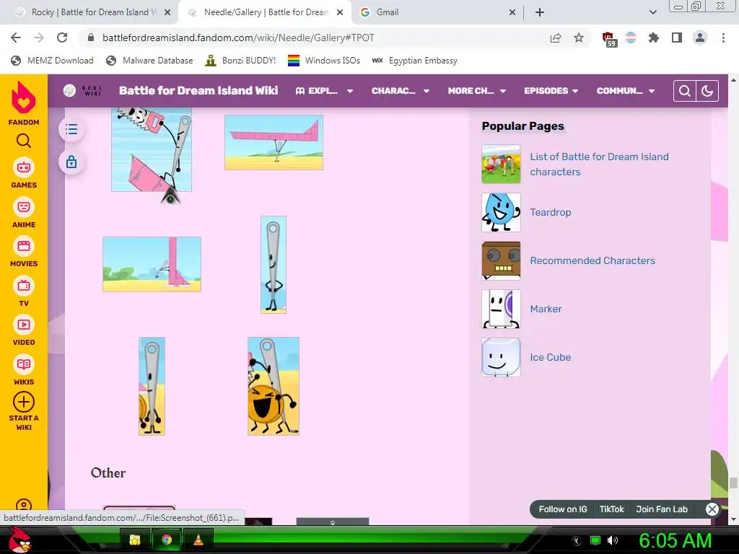Click the Ice Cube thumbnail image
This screenshot has height=554, width=739.
click(501, 357)
